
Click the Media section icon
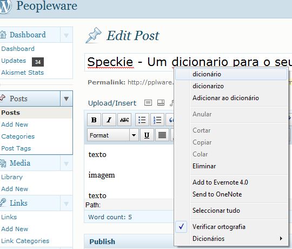(x=3, y=163)
